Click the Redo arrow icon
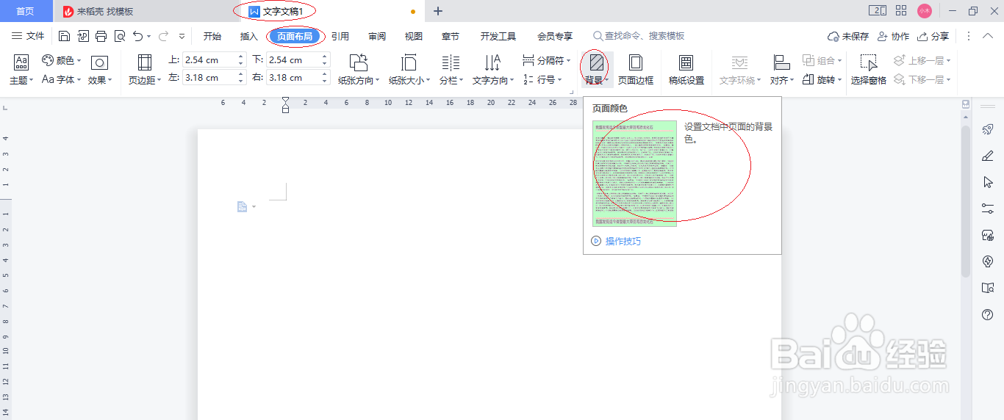Image resolution: width=1004 pixels, height=420 pixels. click(163, 36)
